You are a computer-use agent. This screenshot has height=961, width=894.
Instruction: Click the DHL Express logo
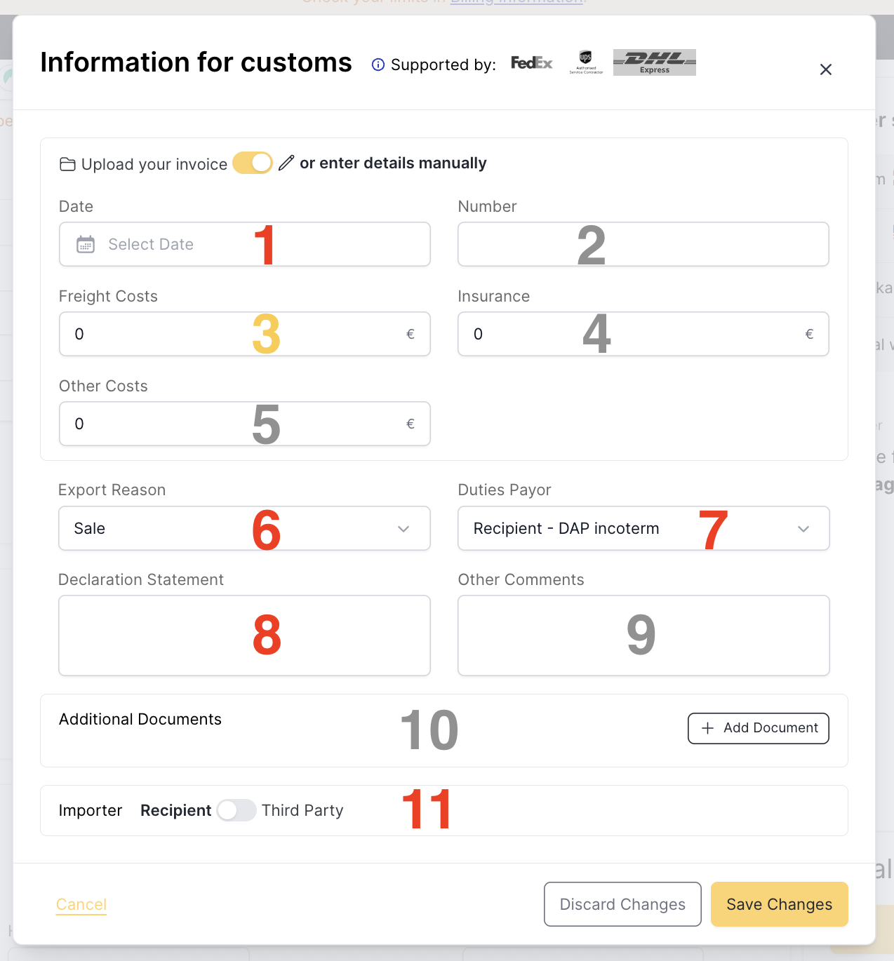(654, 62)
